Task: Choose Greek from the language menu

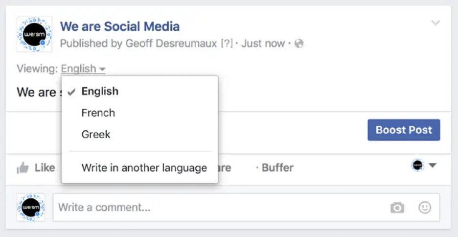Action: pos(96,134)
